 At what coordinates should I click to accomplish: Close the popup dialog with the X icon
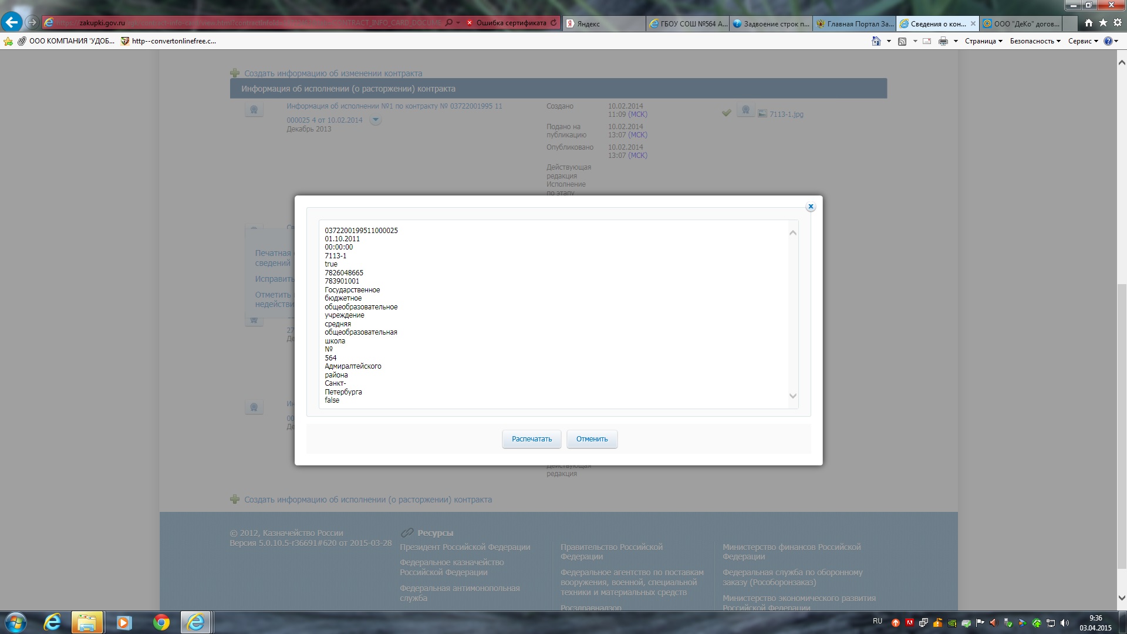point(811,207)
